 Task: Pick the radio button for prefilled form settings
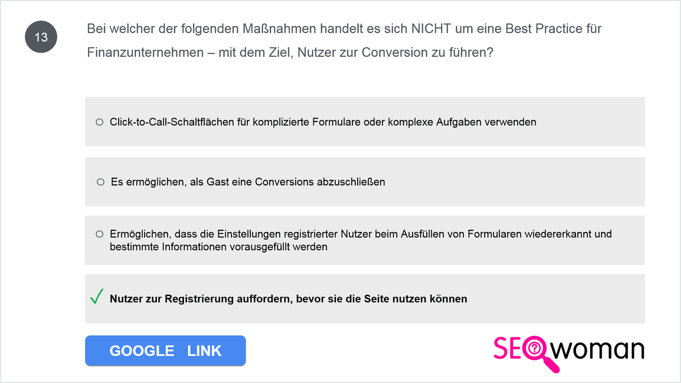click(99, 234)
